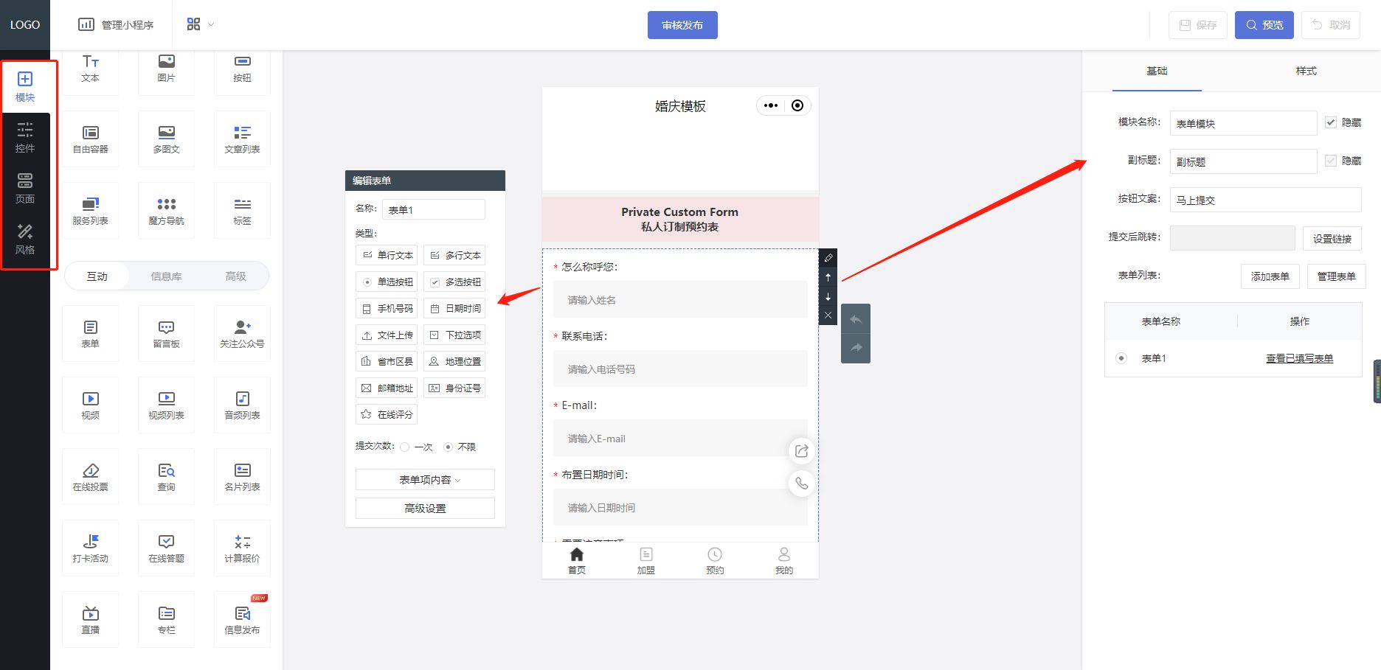The image size is (1381, 670).
Task: Click the 按钮文案 input field
Action: pos(1265,200)
